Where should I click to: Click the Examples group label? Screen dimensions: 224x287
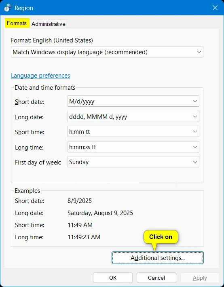[27, 191]
